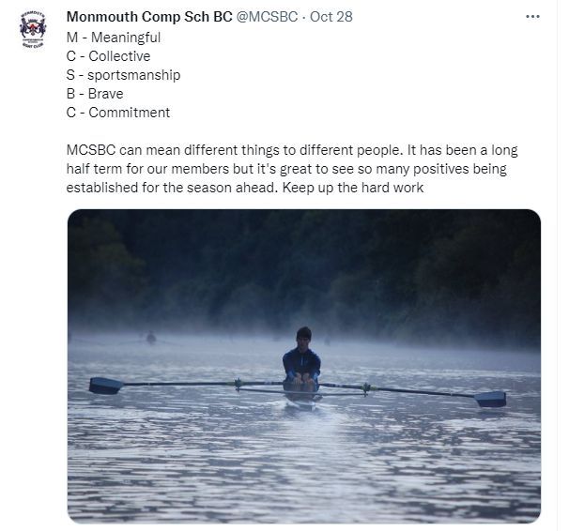Screen dimensions: 569x531
Task: Open the Monmouth Comp Sch BC display name
Action: pyautogui.click(x=149, y=17)
